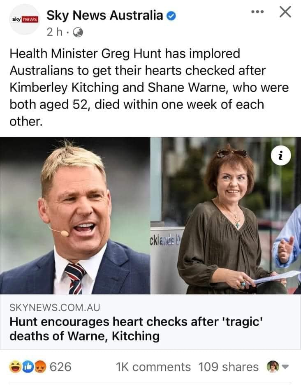Open the comment-as profile selector avatar

point(273,367)
